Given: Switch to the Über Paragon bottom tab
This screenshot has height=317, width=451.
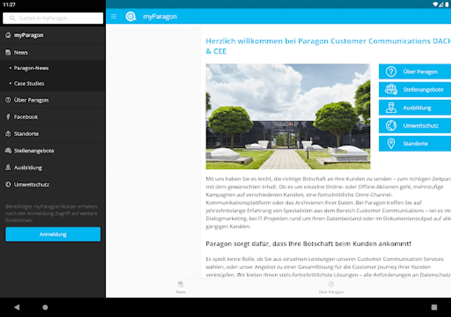Looking at the screenshot, I should coord(331,287).
